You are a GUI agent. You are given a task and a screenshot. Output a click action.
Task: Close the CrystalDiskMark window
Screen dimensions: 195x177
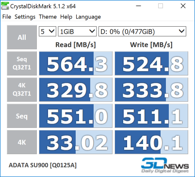click(183, 6)
